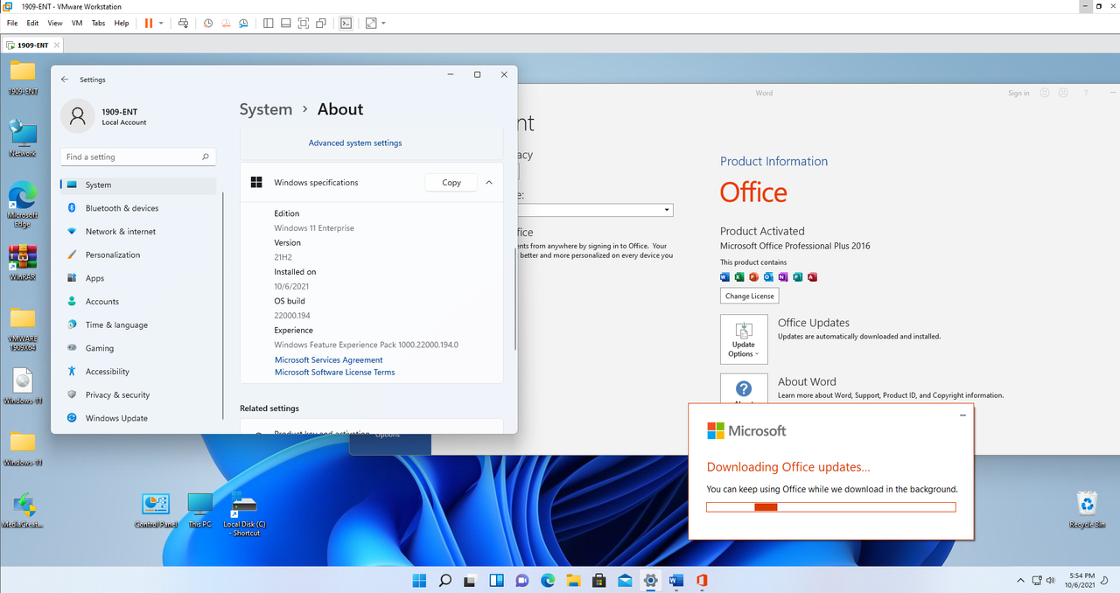Open Accessibility settings category
The height and width of the screenshot is (593, 1120).
point(138,371)
